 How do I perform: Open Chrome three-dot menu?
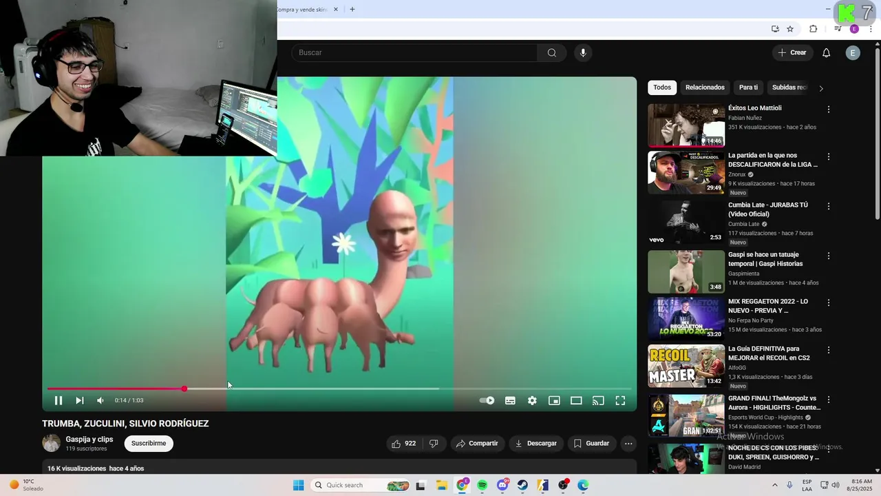[x=871, y=29]
